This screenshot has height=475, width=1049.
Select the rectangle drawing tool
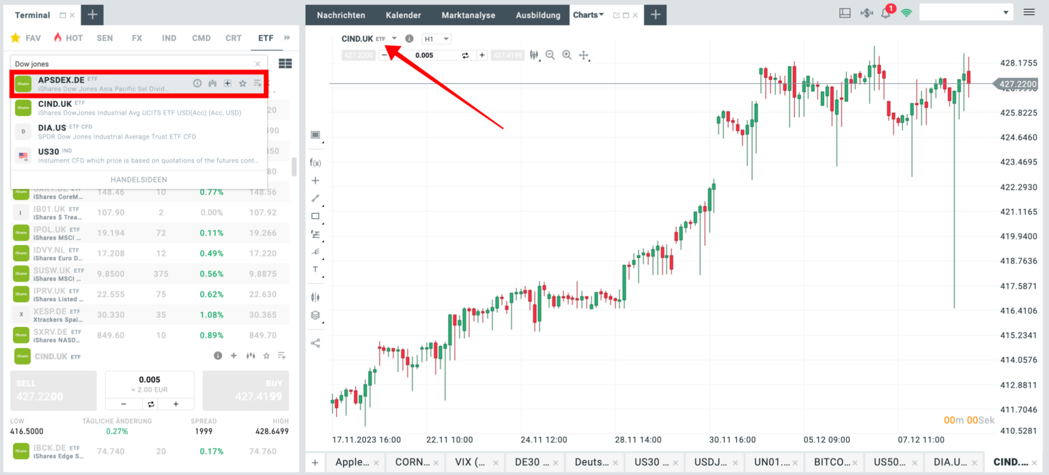pyautogui.click(x=316, y=216)
